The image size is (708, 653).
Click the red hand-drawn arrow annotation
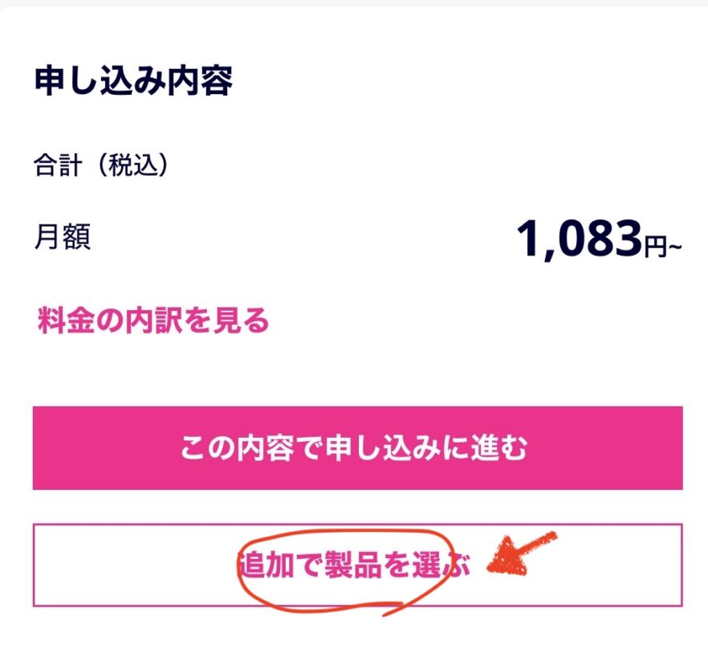coord(518,556)
